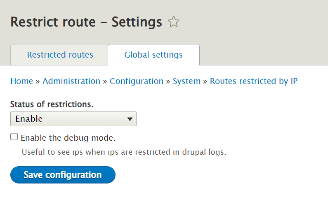
Task: Switch to the Restricted routes tab
Action: point(60,55)
